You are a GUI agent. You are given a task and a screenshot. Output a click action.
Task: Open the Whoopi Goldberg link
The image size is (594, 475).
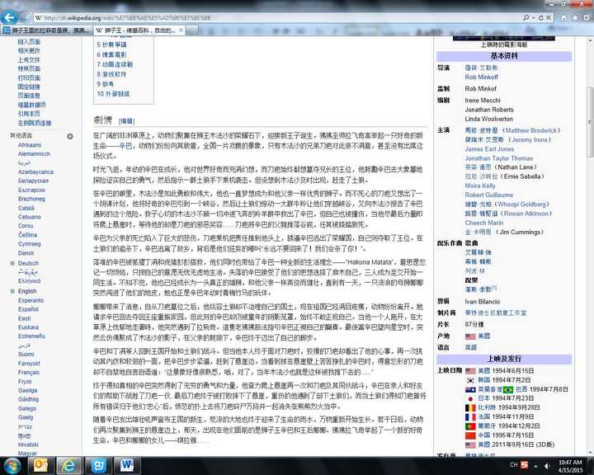pyautogui.click(x=522, y=205)
